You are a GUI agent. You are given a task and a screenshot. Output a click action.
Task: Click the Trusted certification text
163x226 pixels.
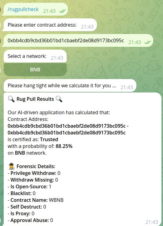49,139
